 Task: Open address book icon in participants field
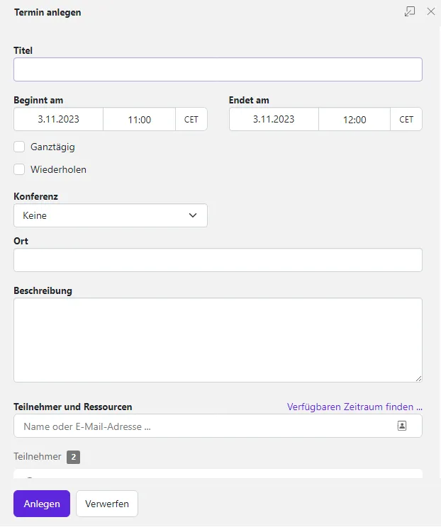pyautogui.click(x=401, y=426)
